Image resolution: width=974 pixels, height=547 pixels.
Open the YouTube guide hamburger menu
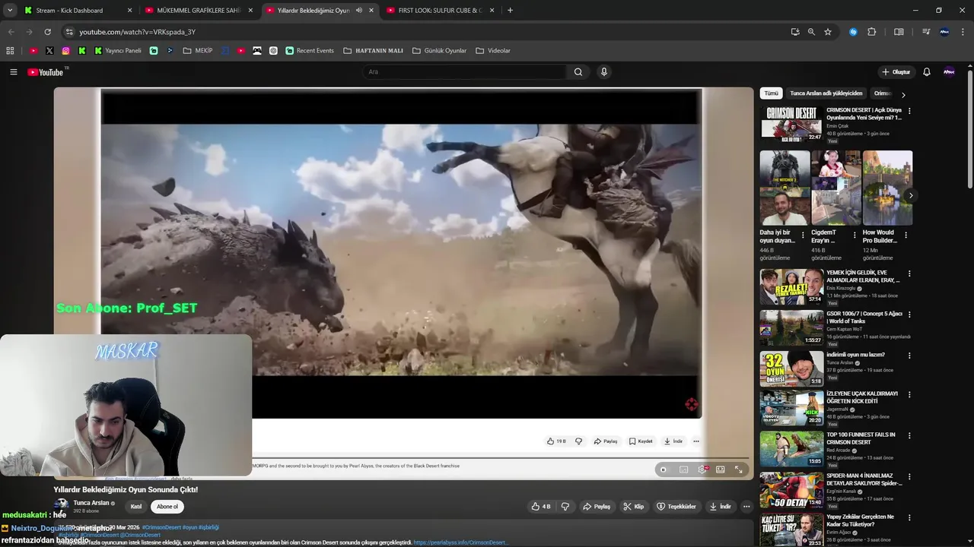[x=13, y=72]
